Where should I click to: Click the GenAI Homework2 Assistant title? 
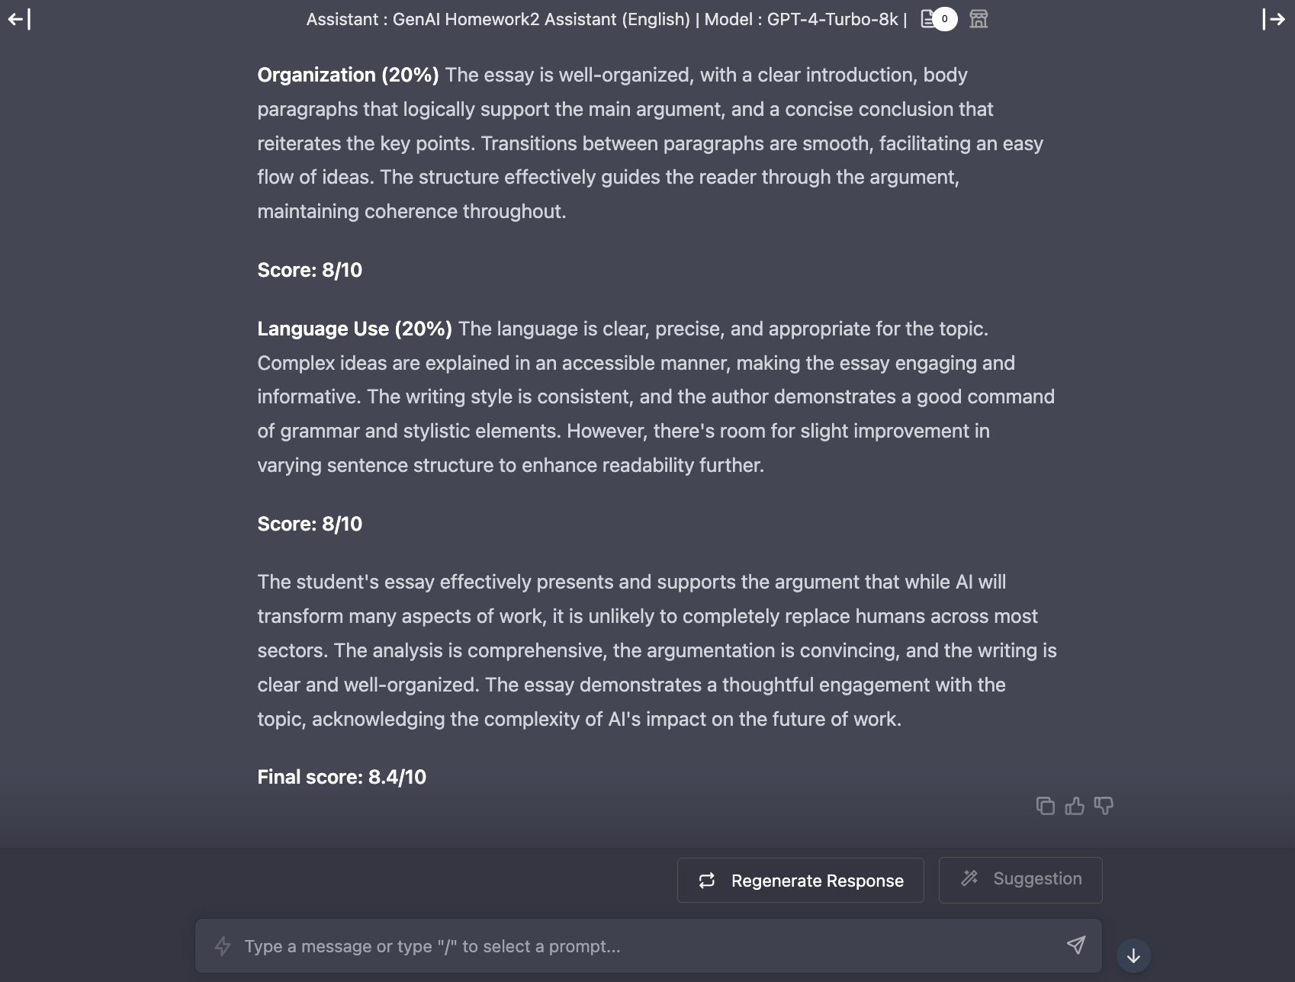(x=541, y=19)
